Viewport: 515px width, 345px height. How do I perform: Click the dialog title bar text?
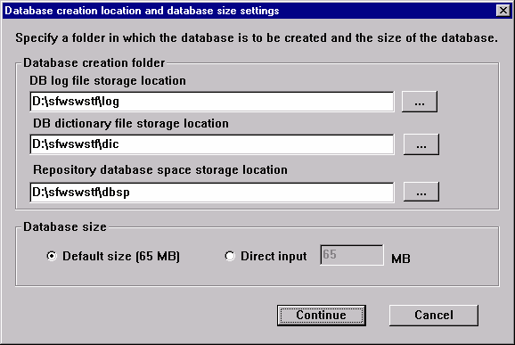pos(142,11)
